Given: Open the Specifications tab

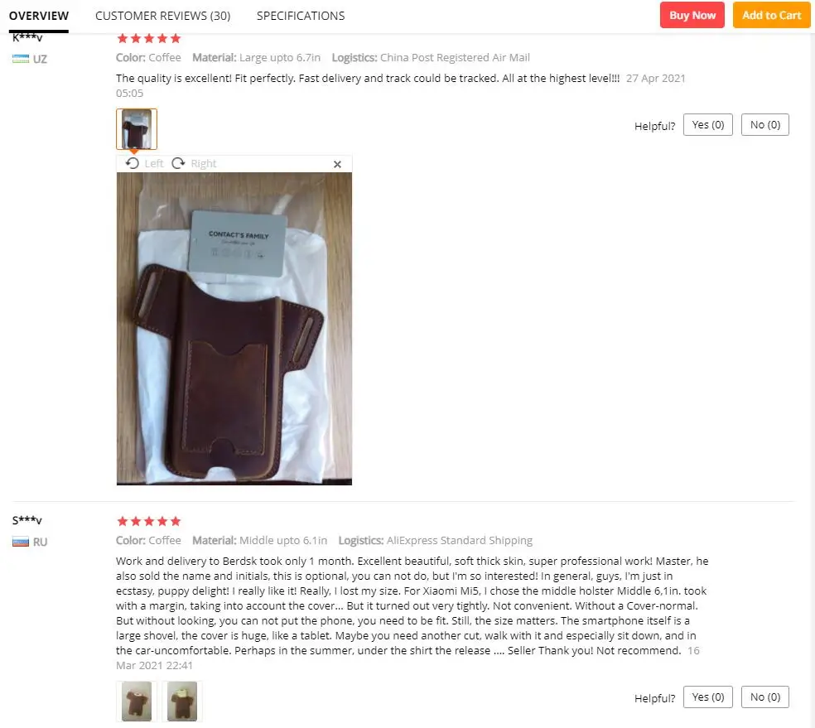Looking at the screenshot, I should pyautogui.click(x=301, y=16).
